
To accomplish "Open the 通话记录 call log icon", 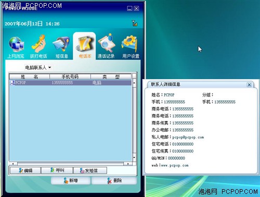I will coord(106,46).
